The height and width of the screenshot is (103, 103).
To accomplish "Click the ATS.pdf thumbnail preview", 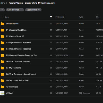I will tap(2, 93).
